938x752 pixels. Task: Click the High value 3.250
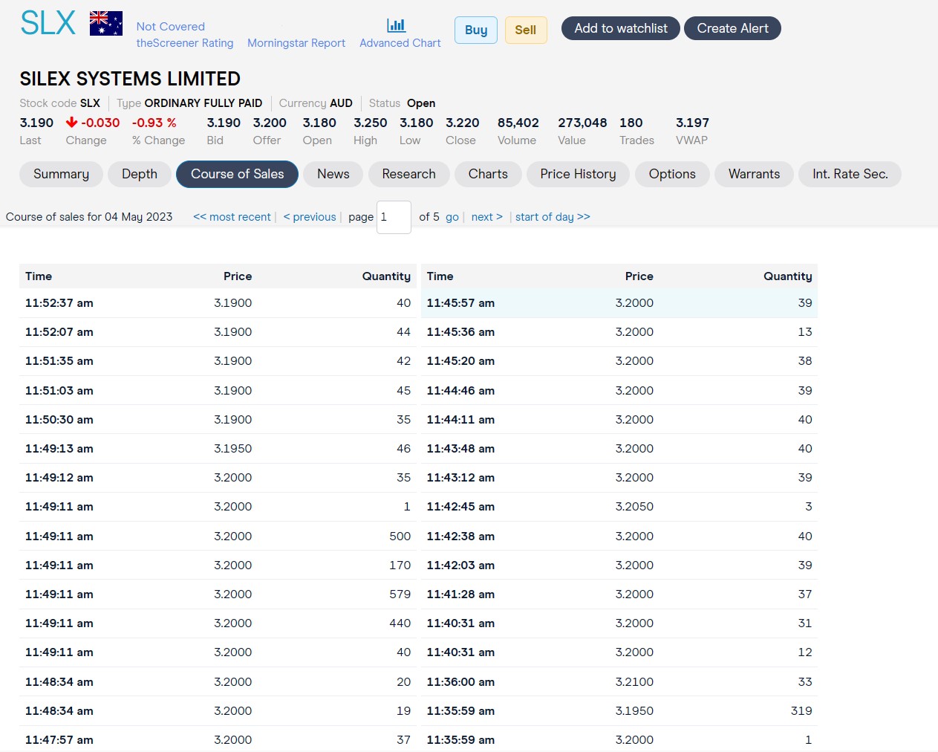371,123
